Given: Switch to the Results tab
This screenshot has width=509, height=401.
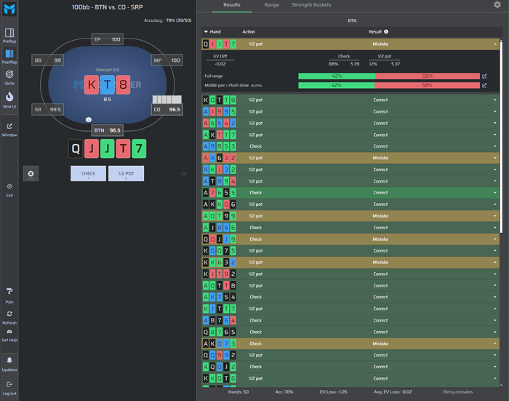Looking at the screenshot, I should 232,5.
